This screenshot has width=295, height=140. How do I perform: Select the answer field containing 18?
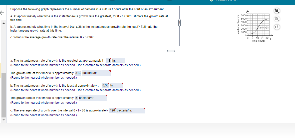pos(109,61)
